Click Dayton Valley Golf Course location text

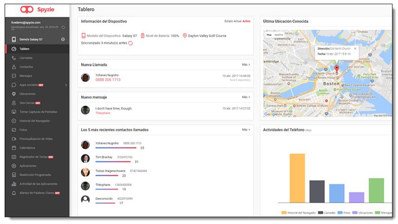[x=207, y=36]
